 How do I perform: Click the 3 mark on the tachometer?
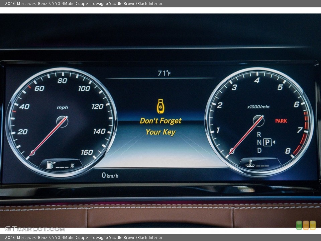[x=234, y=87]
